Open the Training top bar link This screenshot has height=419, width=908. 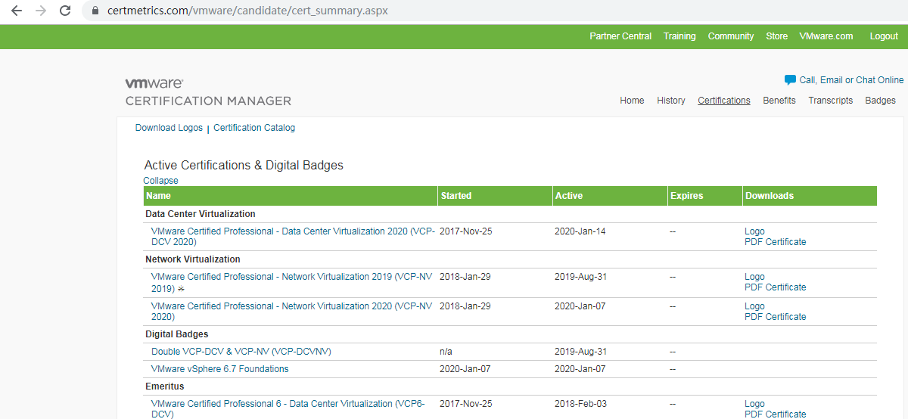point(679,36)
